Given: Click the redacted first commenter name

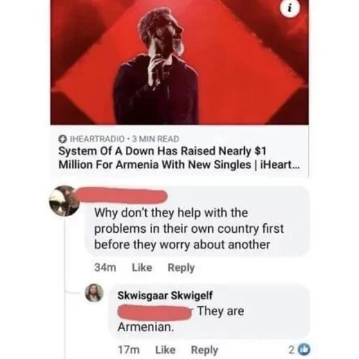Looking at the screenshot, I should click(x=121, y=196).
